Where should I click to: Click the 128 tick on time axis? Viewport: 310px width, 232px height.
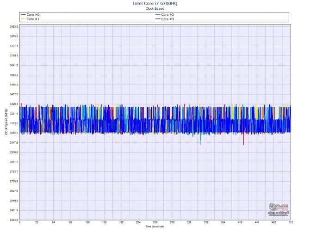click(87, 222)
